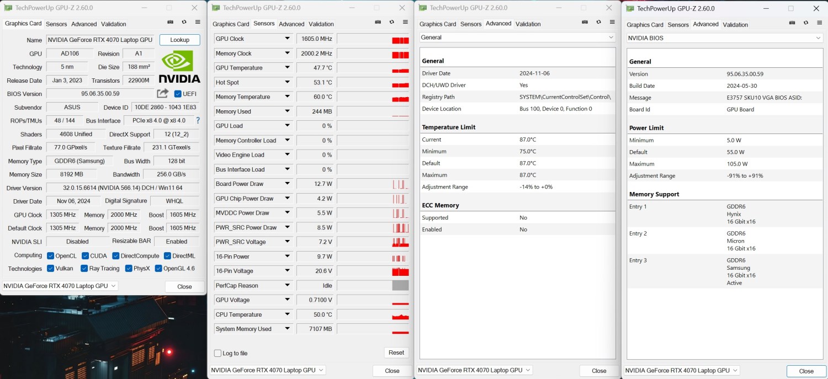Image resolution: width=828 pixels, height=379 pixels.
Task: Click camera icon in Advanced General window
Action: (585, 23)
